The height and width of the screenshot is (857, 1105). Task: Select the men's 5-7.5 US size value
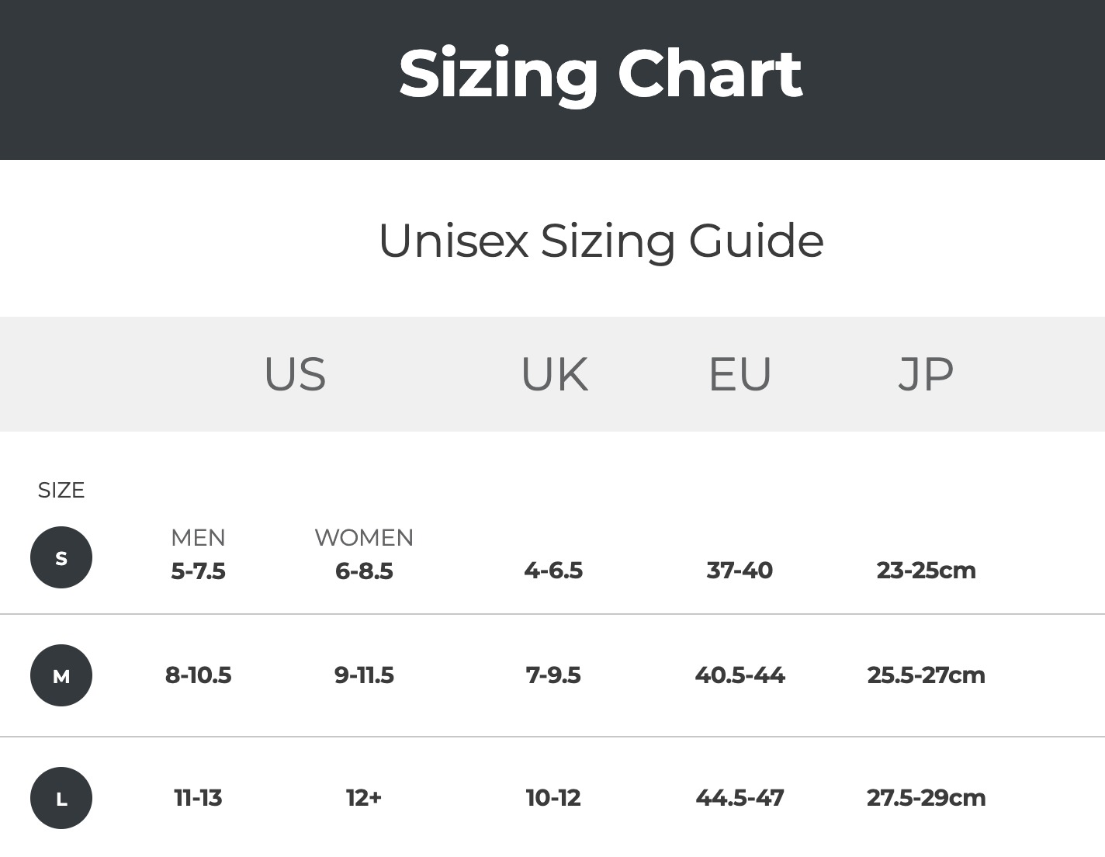198,571
